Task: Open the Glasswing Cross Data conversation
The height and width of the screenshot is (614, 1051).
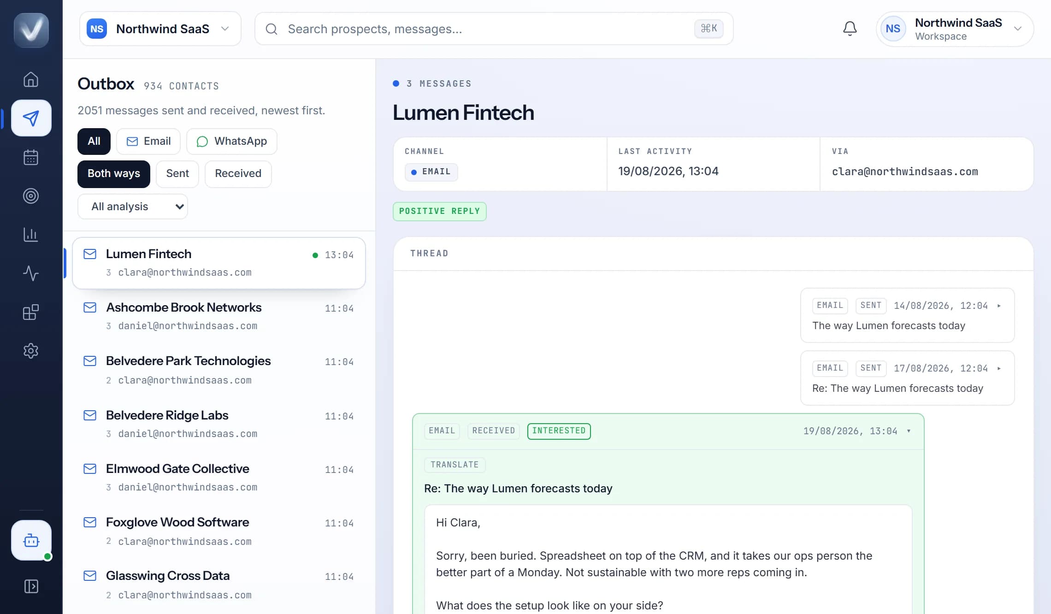Action: (x=219, y=585)
